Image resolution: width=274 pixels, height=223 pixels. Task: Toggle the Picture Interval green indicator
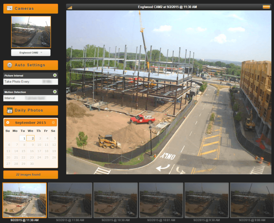(x=55, y=75)
